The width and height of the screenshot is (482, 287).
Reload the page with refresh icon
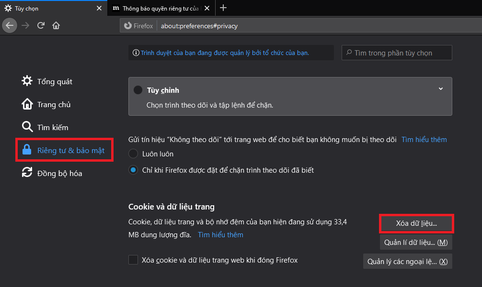pyautogui.click(x=40, y=25)
